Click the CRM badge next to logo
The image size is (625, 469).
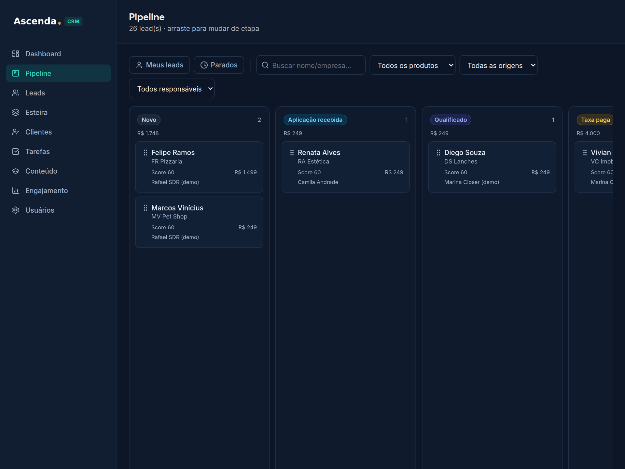coord(73,21)
